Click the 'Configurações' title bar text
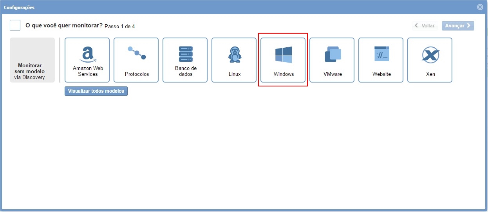The width and height of the screenshot is (488, 212). click(19, 7)
